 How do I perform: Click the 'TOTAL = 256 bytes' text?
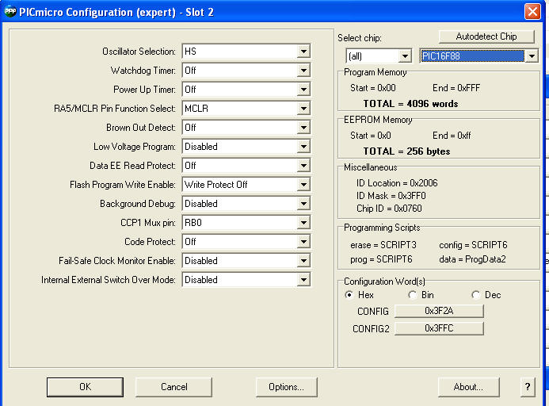tap(407, 151)
